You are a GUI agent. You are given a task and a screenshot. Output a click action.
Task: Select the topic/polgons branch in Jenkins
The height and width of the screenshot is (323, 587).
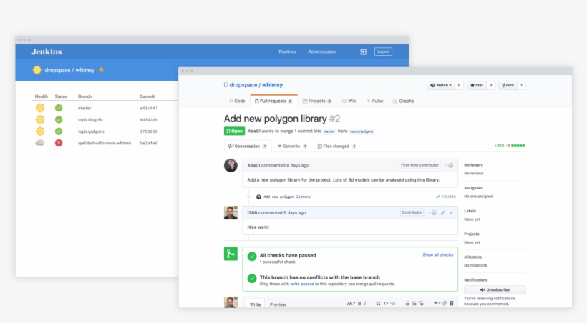(x=91, y=131)
